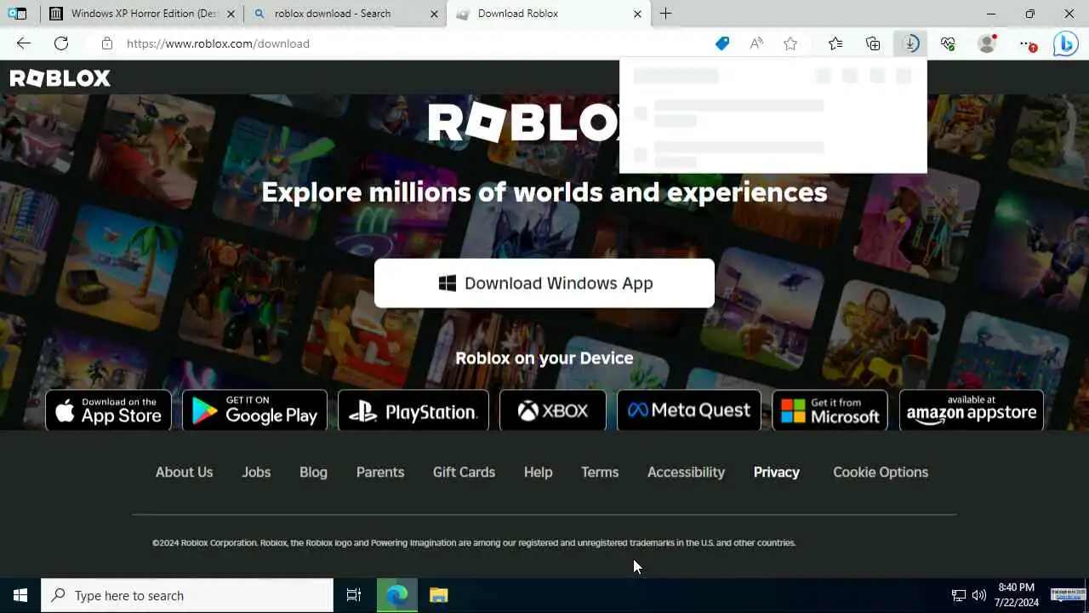Open the XBOX badge
This screenshot has height=613, width=1089.
pyautogui.click(x=553, y=410)
